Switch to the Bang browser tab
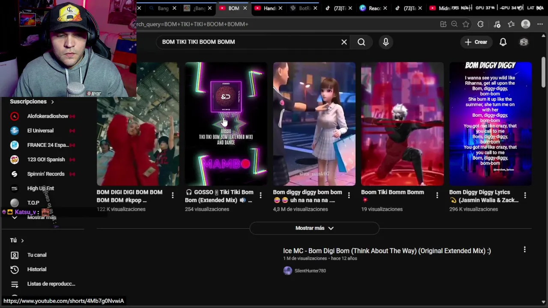 point(163,8)
